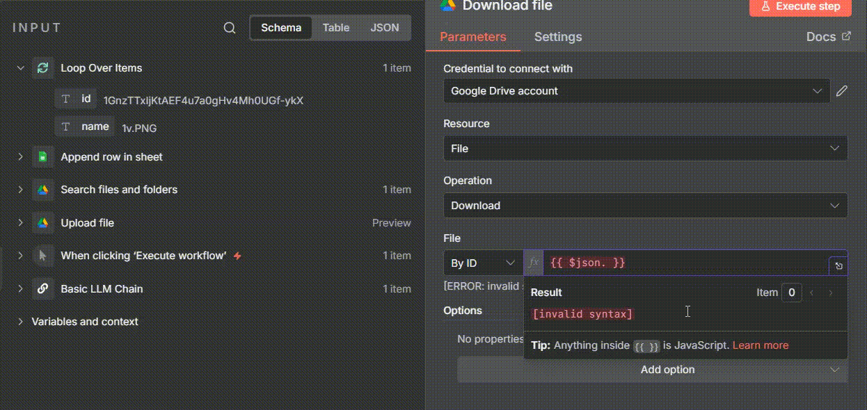
Task: Click the Upload file Google Drive icon
Action: [42, 223]
